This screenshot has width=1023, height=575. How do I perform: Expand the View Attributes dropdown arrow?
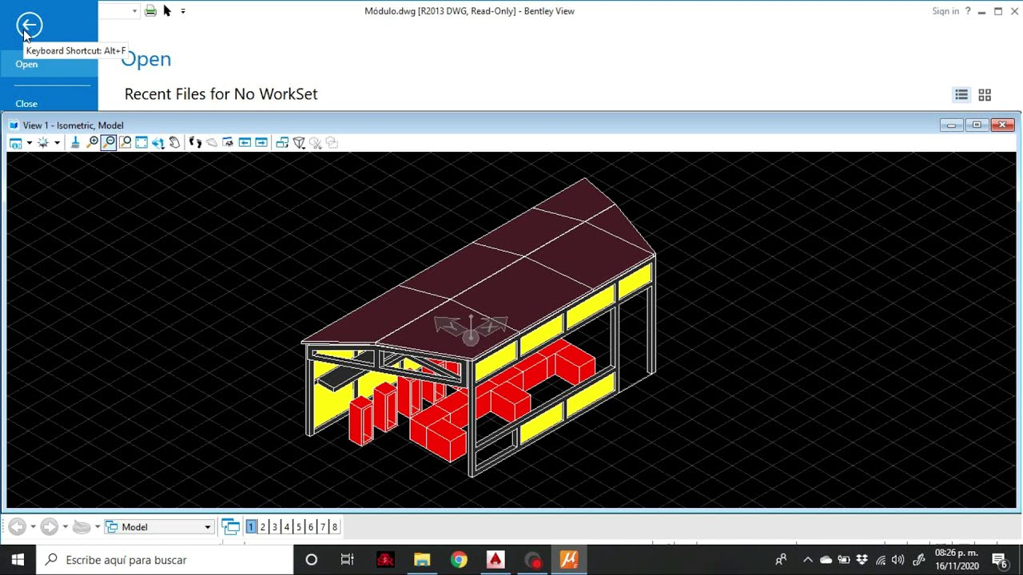click(x=30, y=143)
